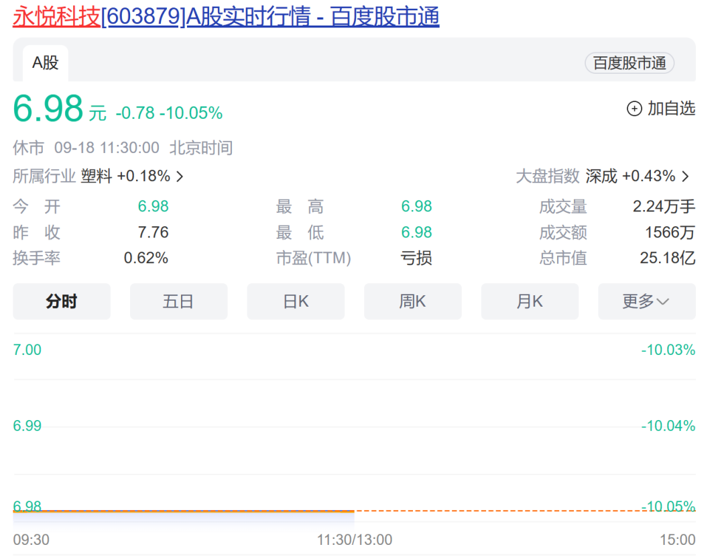Click the 09:30 time axis label
This screenshot has height=559, width=724.
pyautogui.click(x=31, y=540)
